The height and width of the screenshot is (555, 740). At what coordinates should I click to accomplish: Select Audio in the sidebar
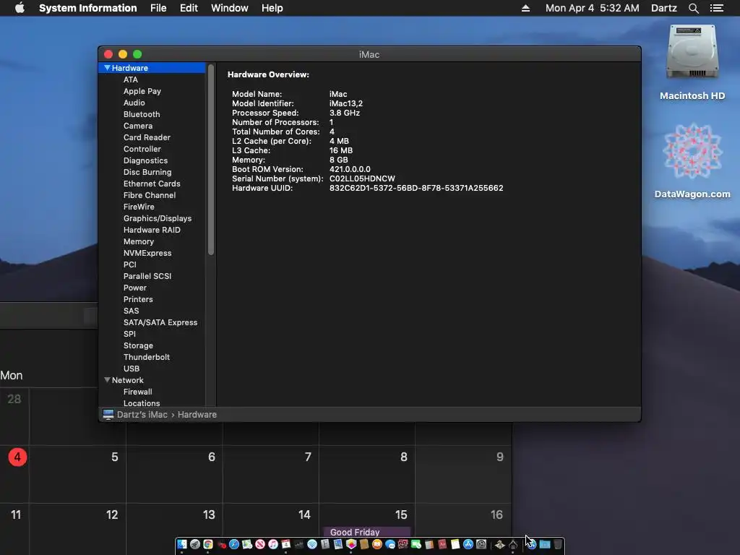[134, 103]
